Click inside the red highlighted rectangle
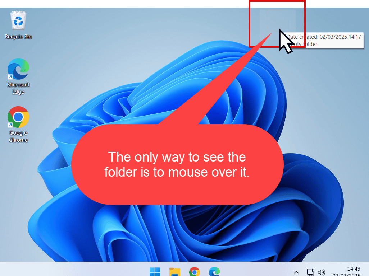Image resolution: width=369 pixels, height=276 pixels. point(277,24)
